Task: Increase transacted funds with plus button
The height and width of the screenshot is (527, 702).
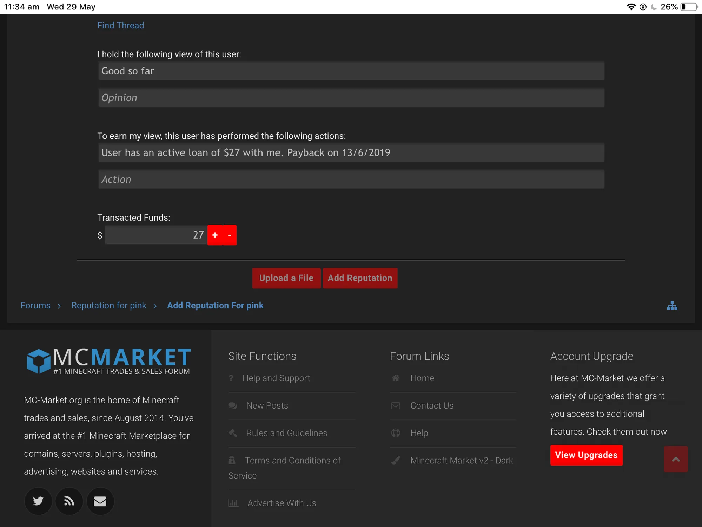Action: pos(215,235)
